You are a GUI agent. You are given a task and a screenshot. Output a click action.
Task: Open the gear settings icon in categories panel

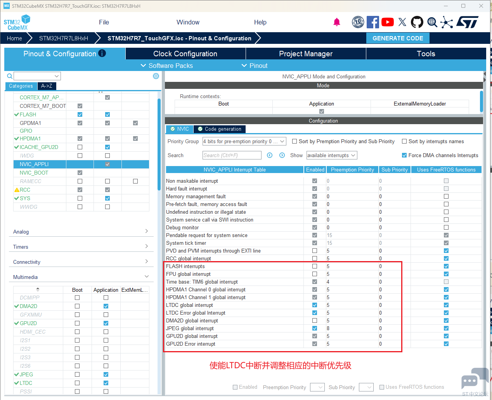point(156,76)
